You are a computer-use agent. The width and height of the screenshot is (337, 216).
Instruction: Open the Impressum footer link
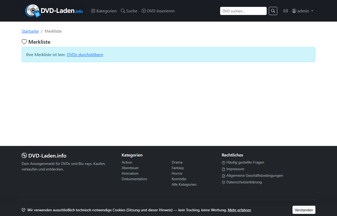pos(235,169)
